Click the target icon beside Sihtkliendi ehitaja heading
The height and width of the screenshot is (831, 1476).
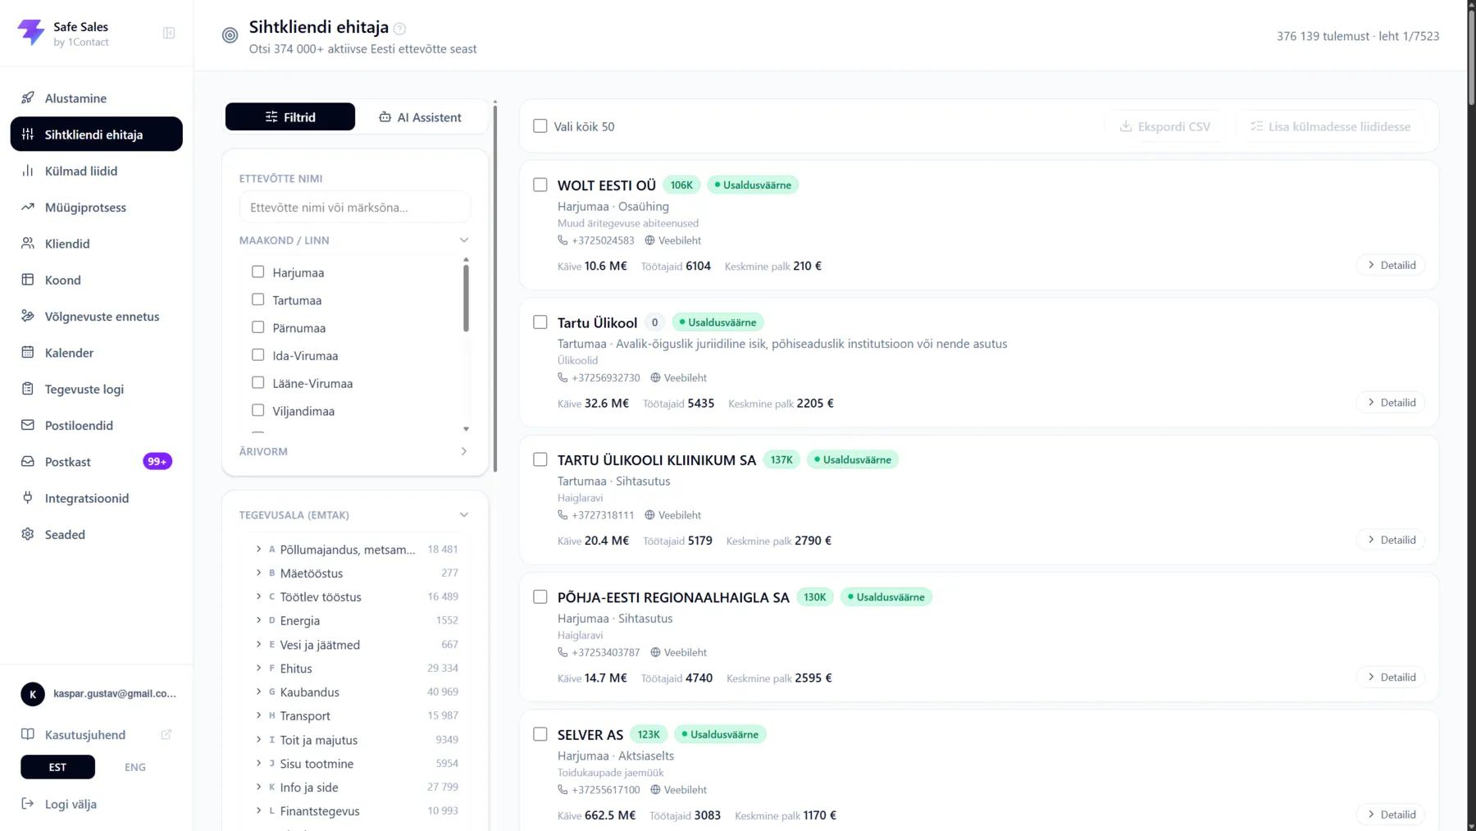230,35
